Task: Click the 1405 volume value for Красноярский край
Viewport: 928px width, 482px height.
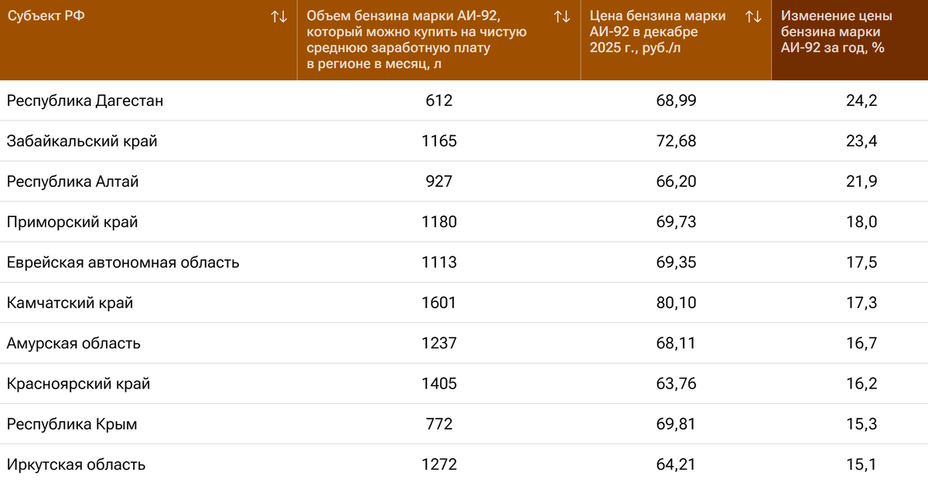Action: pyautogui.click(x=438, y=384)
